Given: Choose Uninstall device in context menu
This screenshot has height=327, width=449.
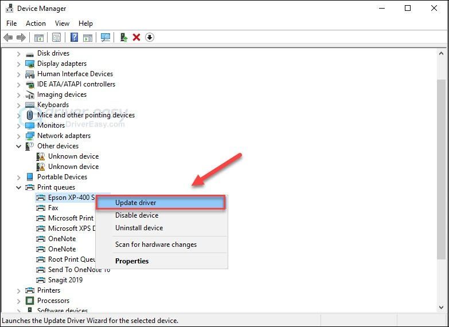Looking at the screenshot, I should (162, 228).
